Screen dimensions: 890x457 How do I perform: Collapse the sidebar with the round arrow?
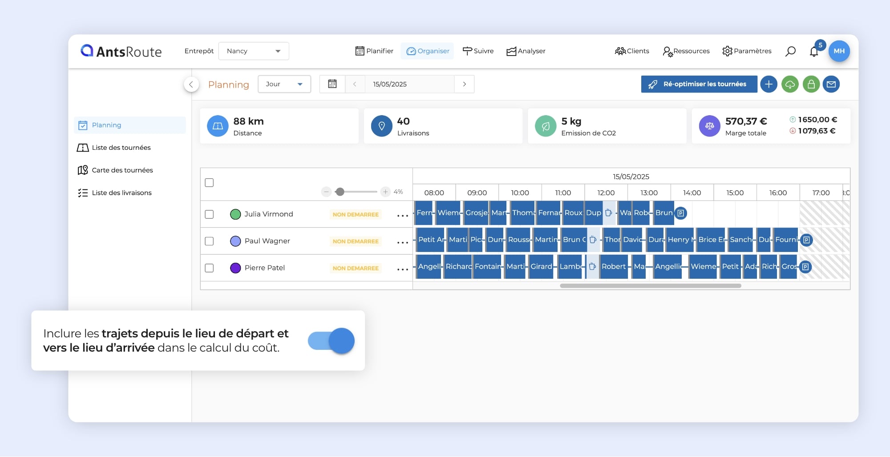point(191,84)
